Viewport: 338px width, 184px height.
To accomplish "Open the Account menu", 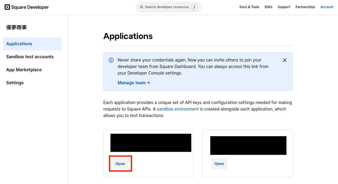I will pos(327,7).
